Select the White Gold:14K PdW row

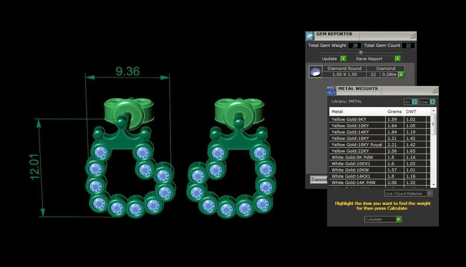[380, 182]
